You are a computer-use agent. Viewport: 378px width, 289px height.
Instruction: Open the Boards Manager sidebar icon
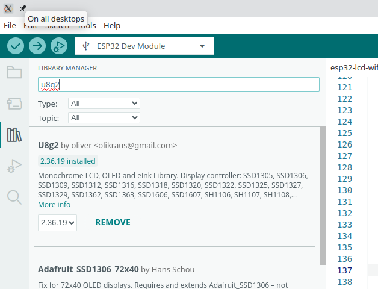(x=14, y=104)
